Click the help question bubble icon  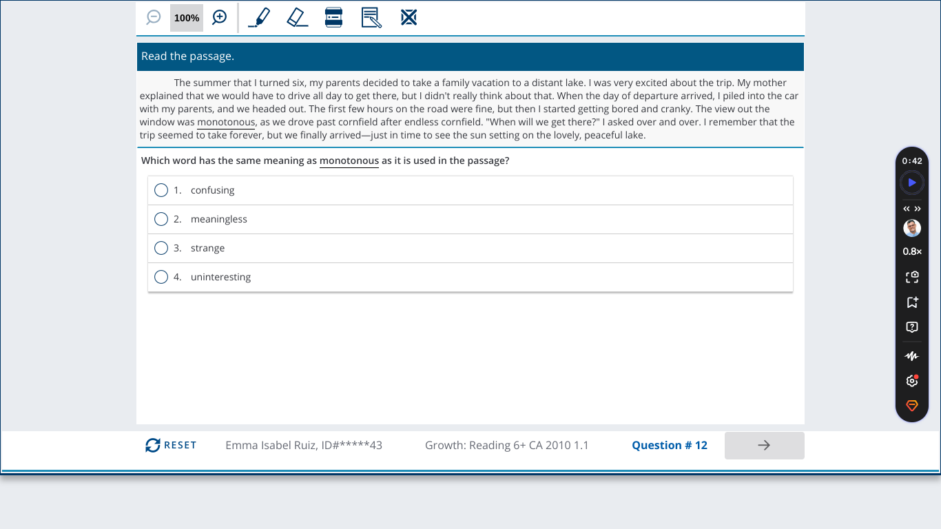912,327
